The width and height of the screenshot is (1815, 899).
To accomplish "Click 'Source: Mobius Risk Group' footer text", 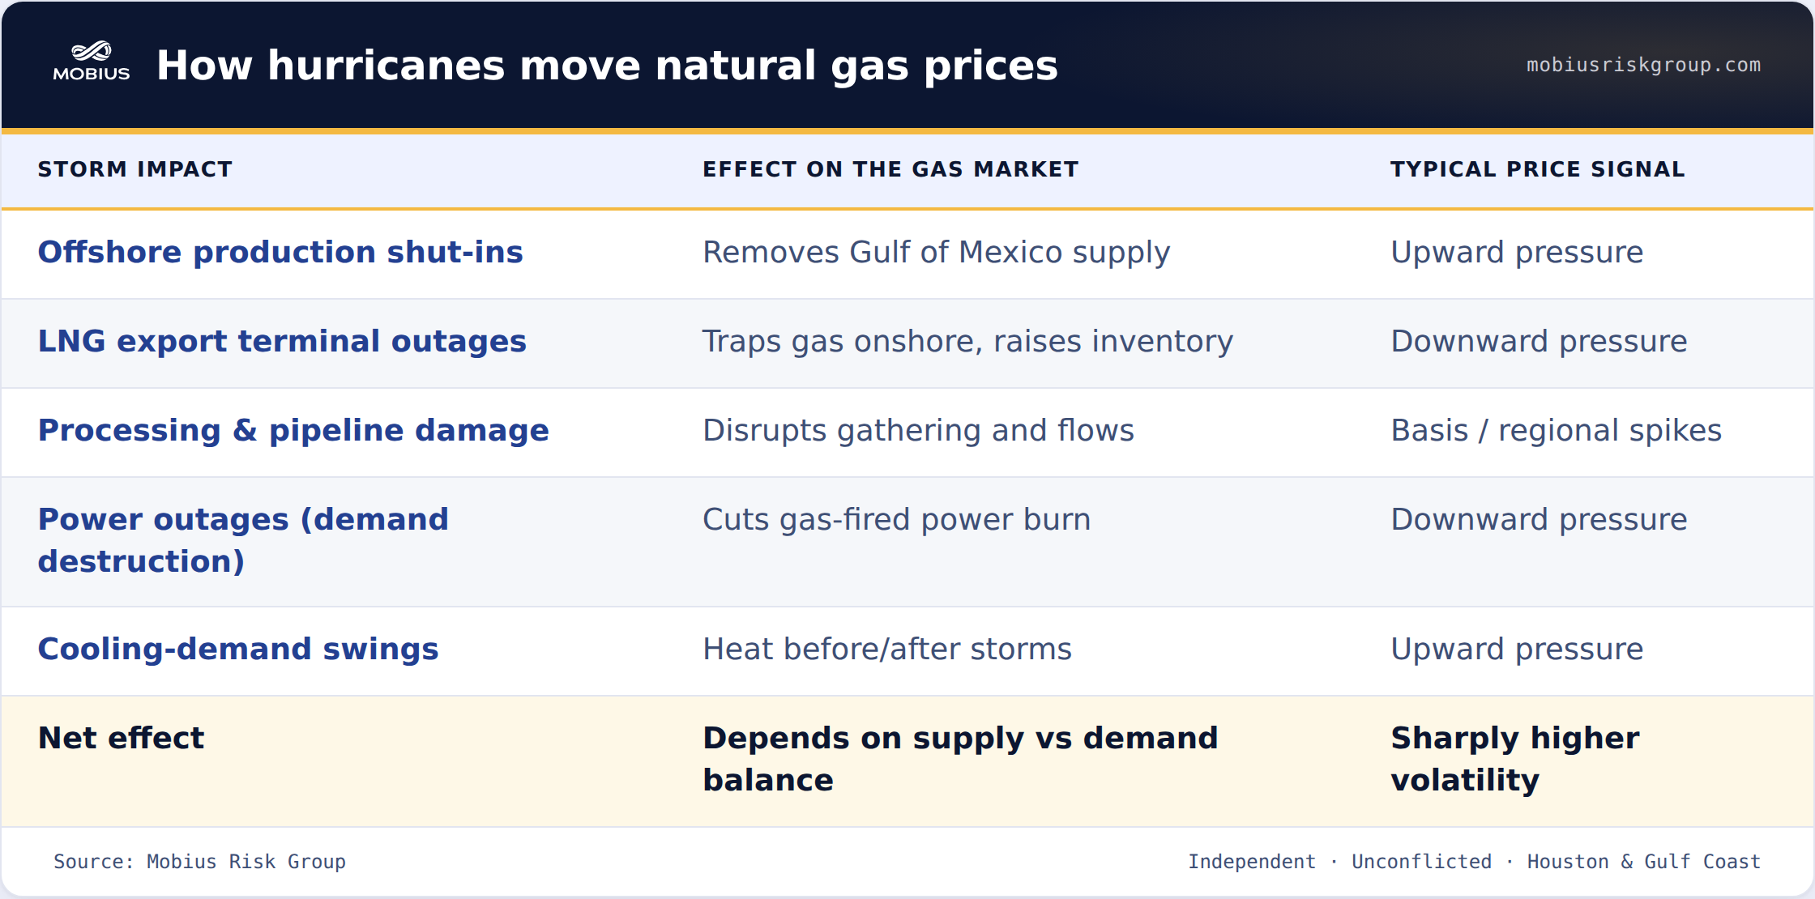I will pos(199,862).
